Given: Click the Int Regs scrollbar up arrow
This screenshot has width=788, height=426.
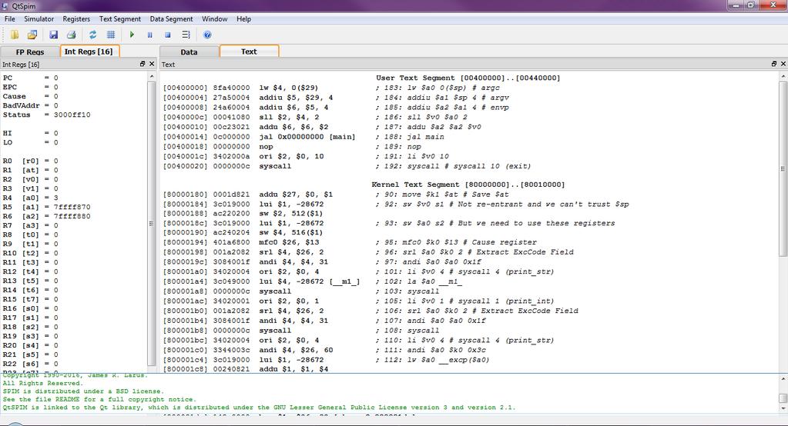Looking at the screenshot, I should [152, 76].
